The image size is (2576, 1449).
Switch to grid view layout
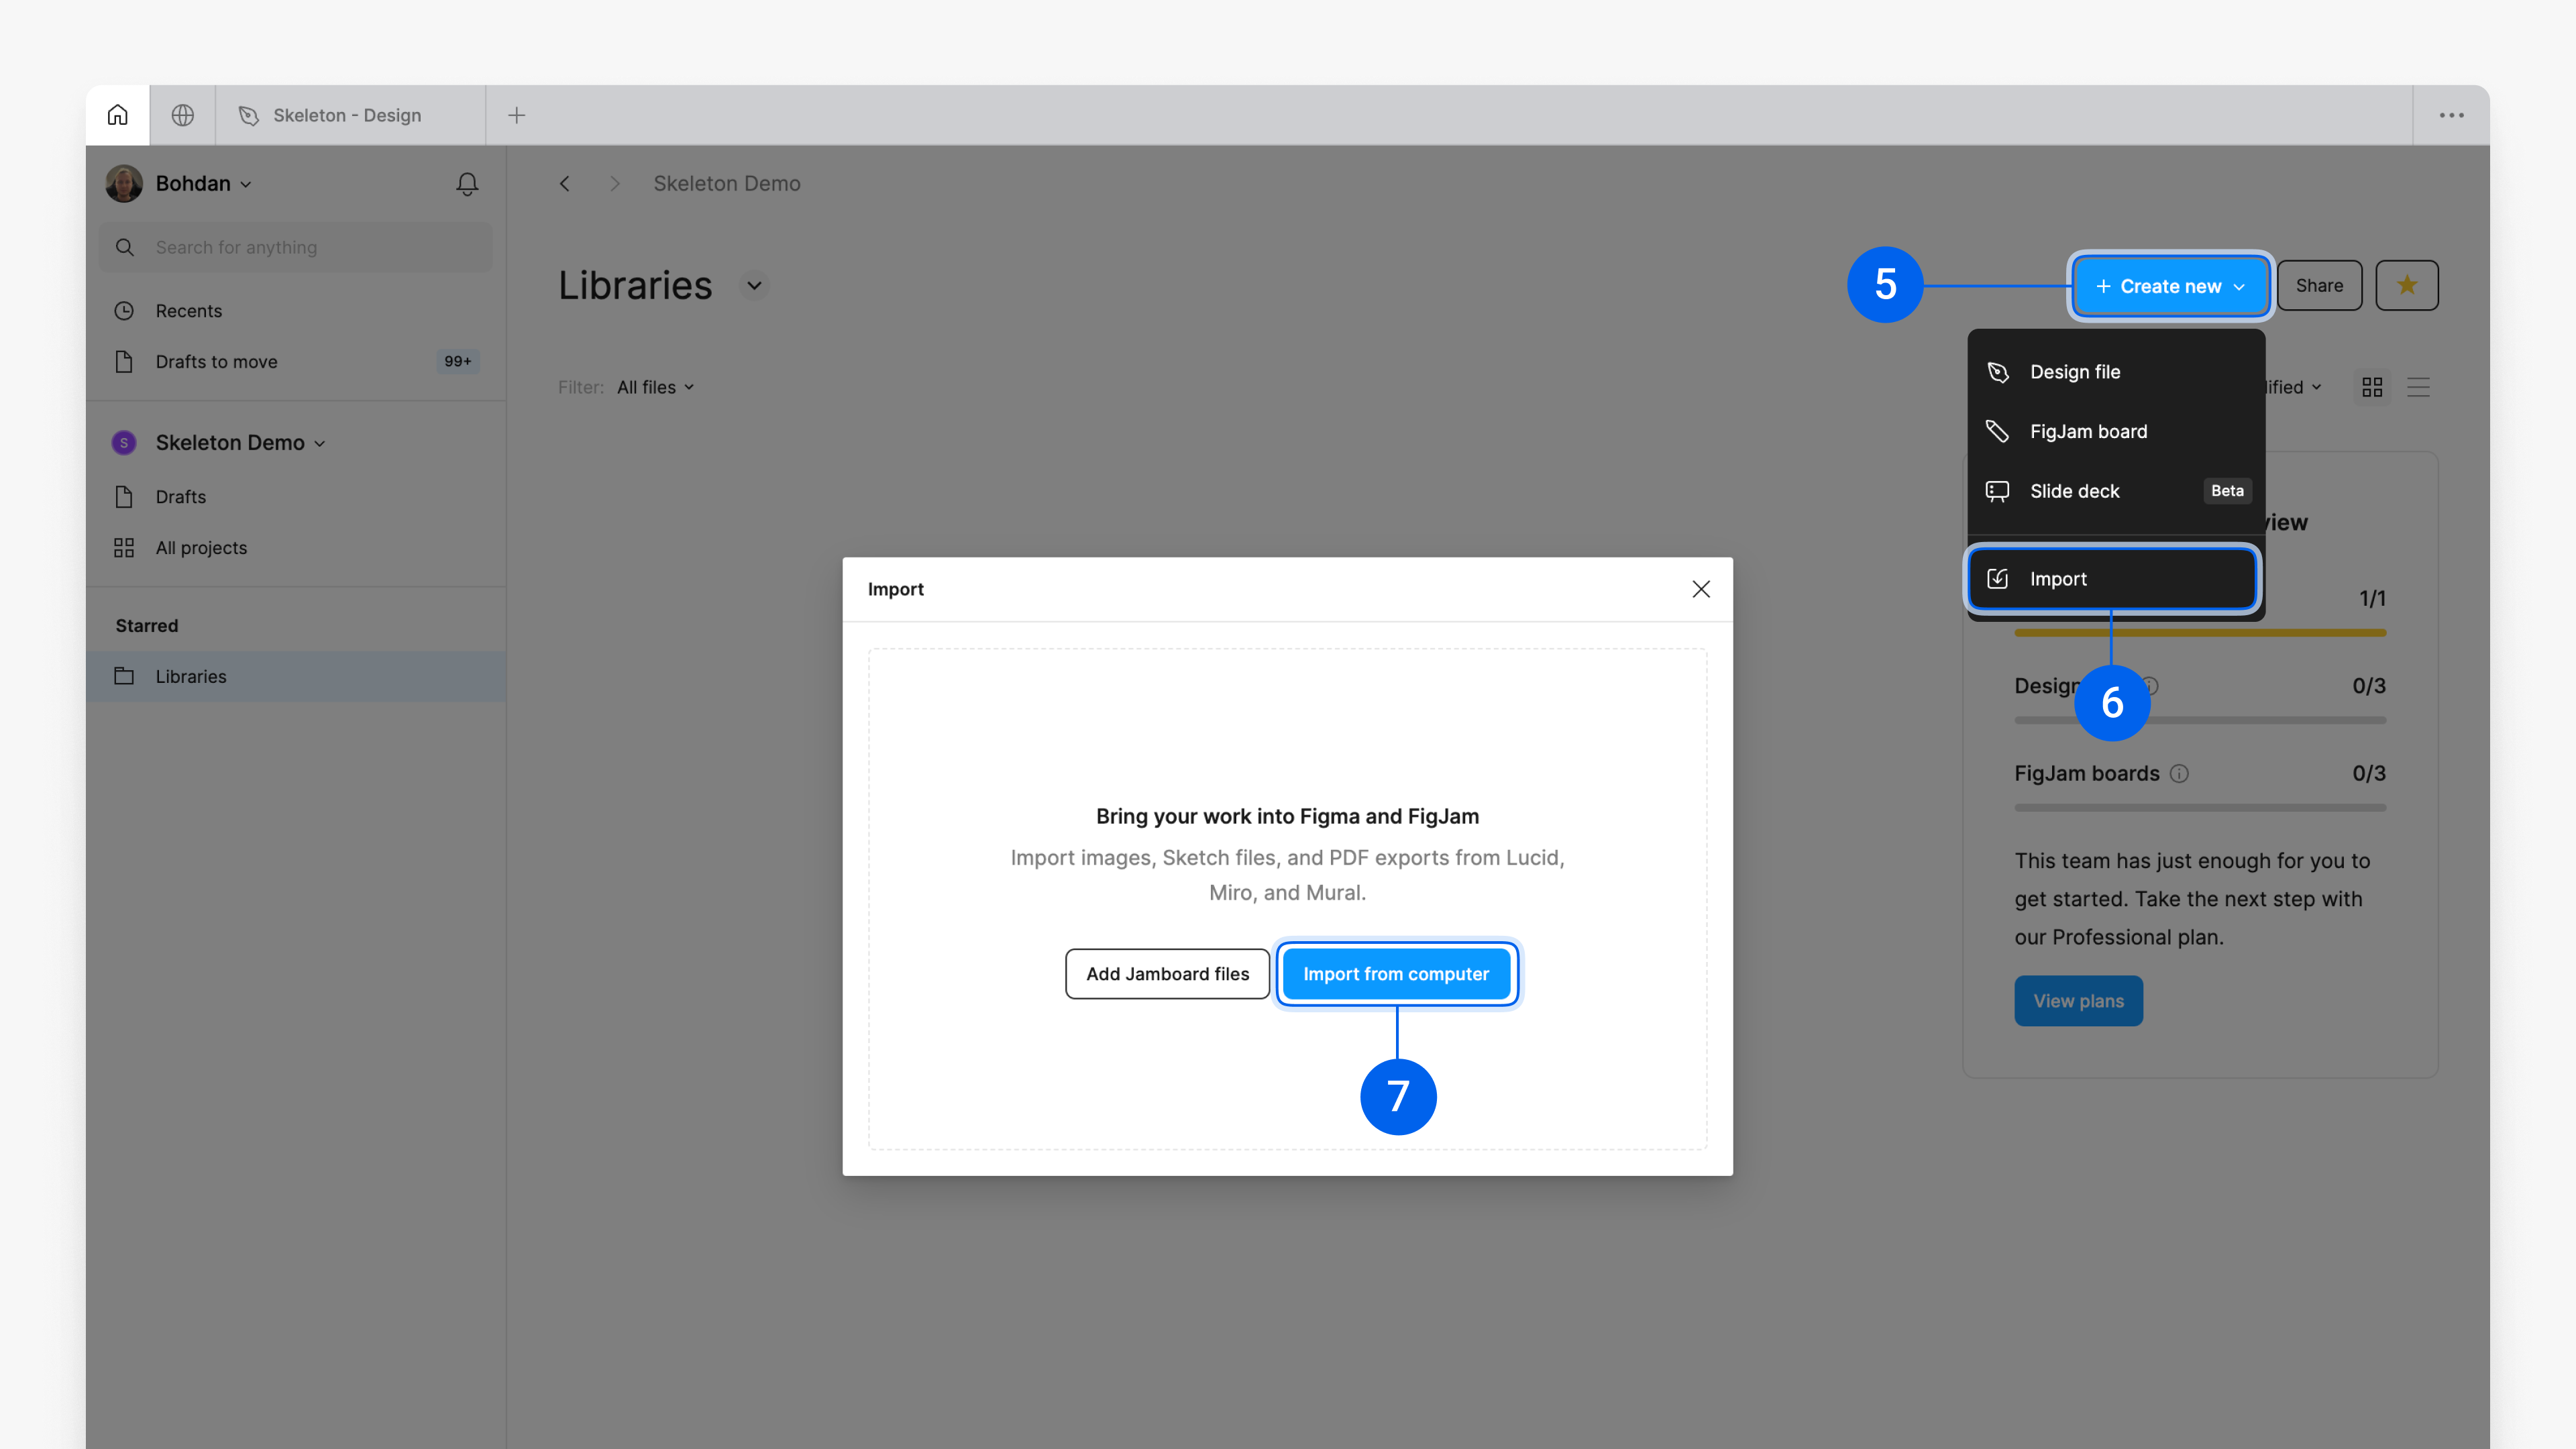(x=2372, y=387)
